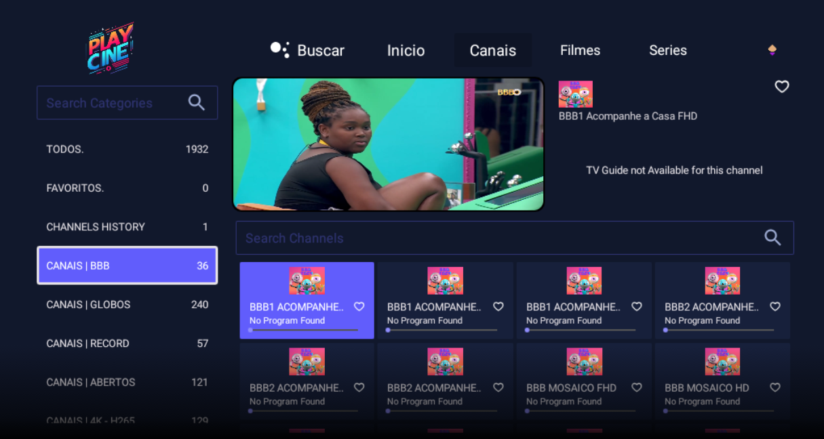Viewport: 824px width, 439px height.
Task: Click the BBB MOSAICO FHD progress bar
Action: coord(581,411)
